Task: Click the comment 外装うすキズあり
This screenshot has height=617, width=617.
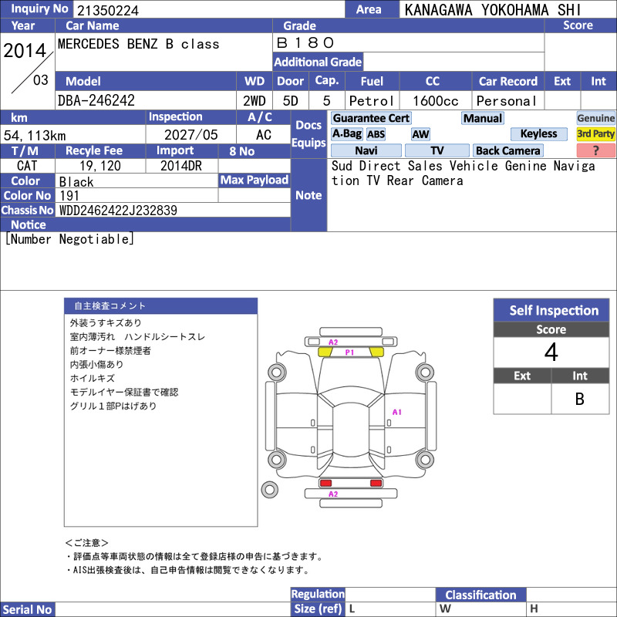Action: point(106,322)
